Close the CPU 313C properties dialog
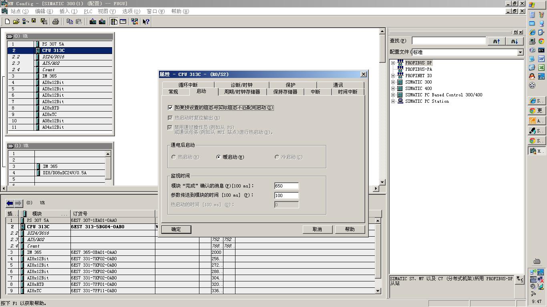The height and width of the screenshot is (307, 547). pyautogui.click(x=363, y=74)
